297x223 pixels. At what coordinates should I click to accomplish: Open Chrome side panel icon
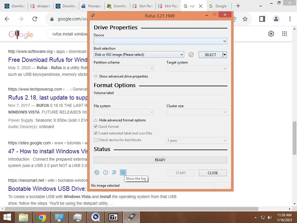(262, 19)
